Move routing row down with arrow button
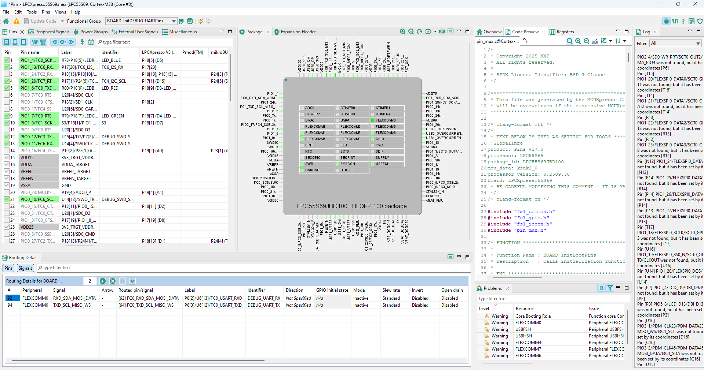The width and height of the screenshot is (704, 370). [x=132, y=281]
